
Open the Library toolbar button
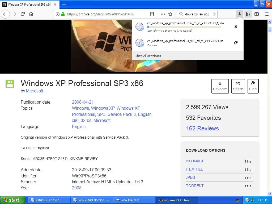point(248,14)
